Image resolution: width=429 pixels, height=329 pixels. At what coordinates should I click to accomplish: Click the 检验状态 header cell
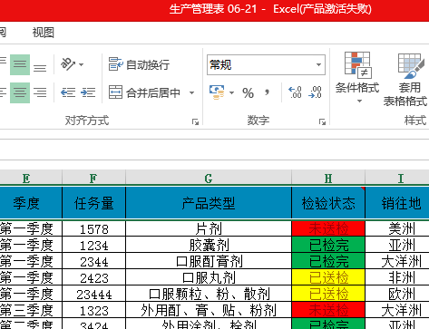328,203
